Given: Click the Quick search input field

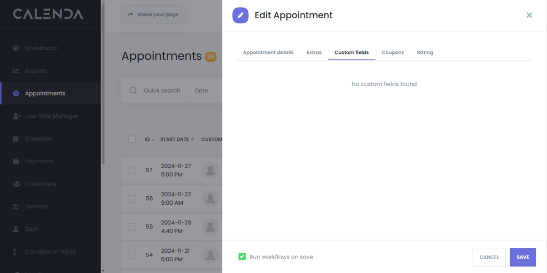Looking at the screenshot, I should [x=161, y=91].
